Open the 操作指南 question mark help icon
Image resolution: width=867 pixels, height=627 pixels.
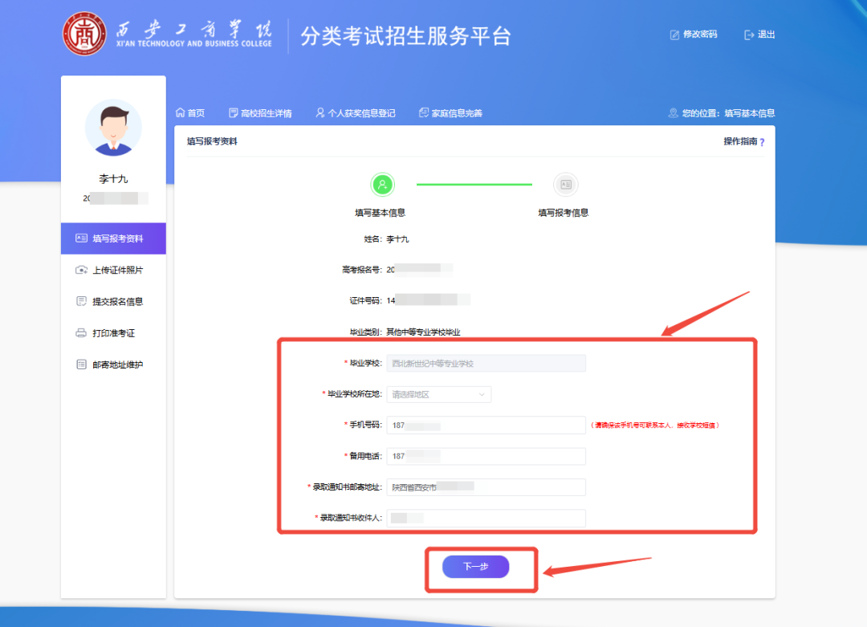pyautogui.click(x=761, y=140)
